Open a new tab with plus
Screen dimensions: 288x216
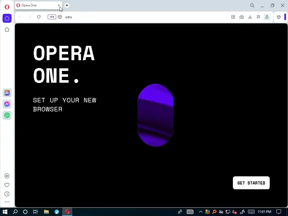pyautogui.click(x=67, y=5)
